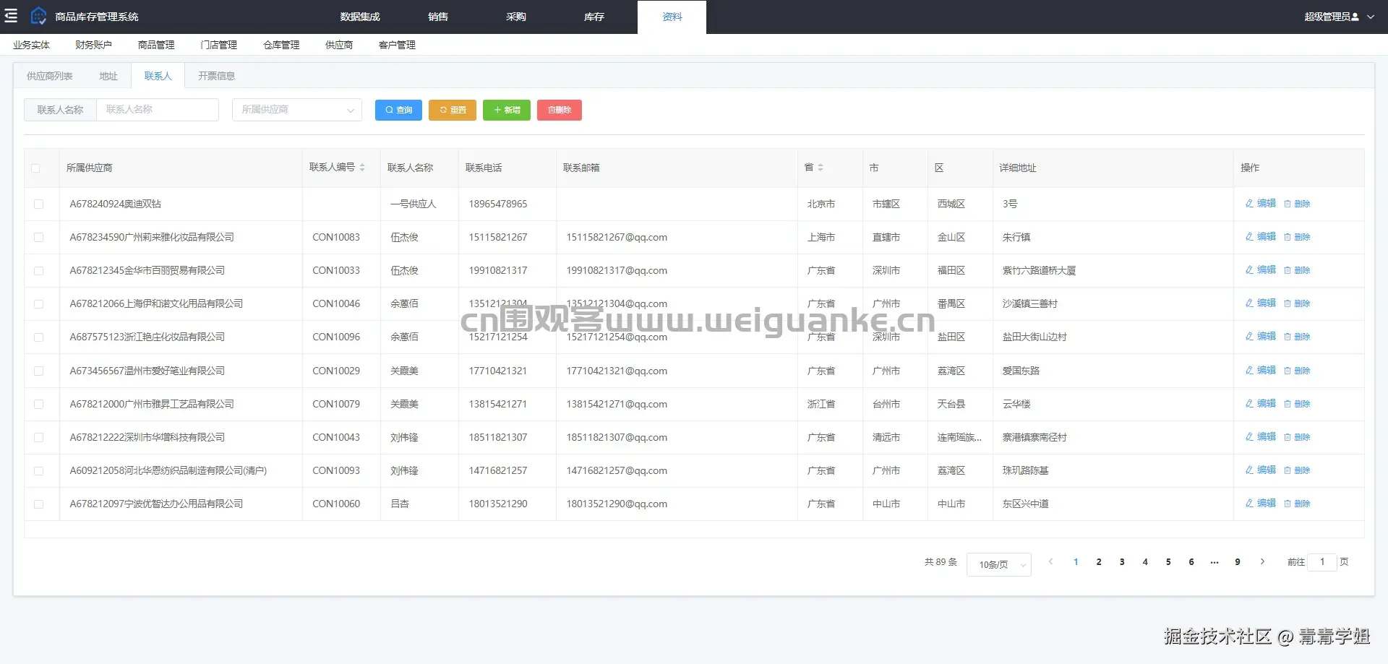Switch to the 供应商列表 tab
Image resolution: width=1388 pixels, height=664 pixels.
(x=49, y=76)
